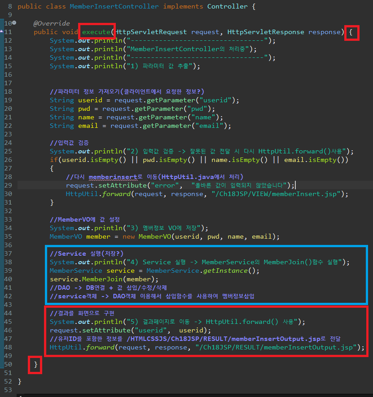
Task: Click the //Service 실행(저장?) comment
Action: pyautogui.click(x=87, y=253)
